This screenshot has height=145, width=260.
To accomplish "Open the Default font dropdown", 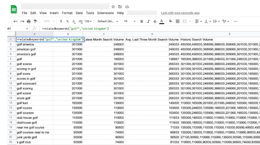I will tap(108, 21).
